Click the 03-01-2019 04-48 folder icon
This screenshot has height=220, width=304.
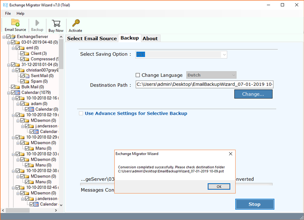(x=17, y=42)
